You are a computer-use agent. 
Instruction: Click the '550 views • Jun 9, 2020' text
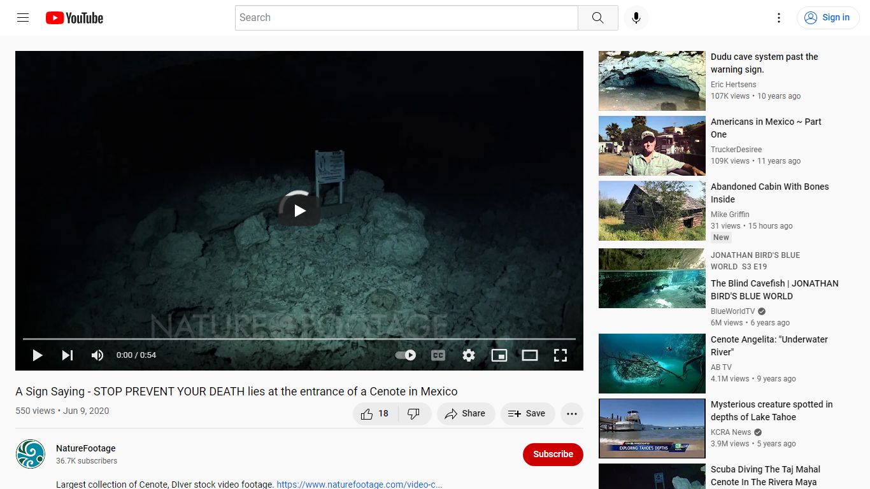tap(62, 411)
